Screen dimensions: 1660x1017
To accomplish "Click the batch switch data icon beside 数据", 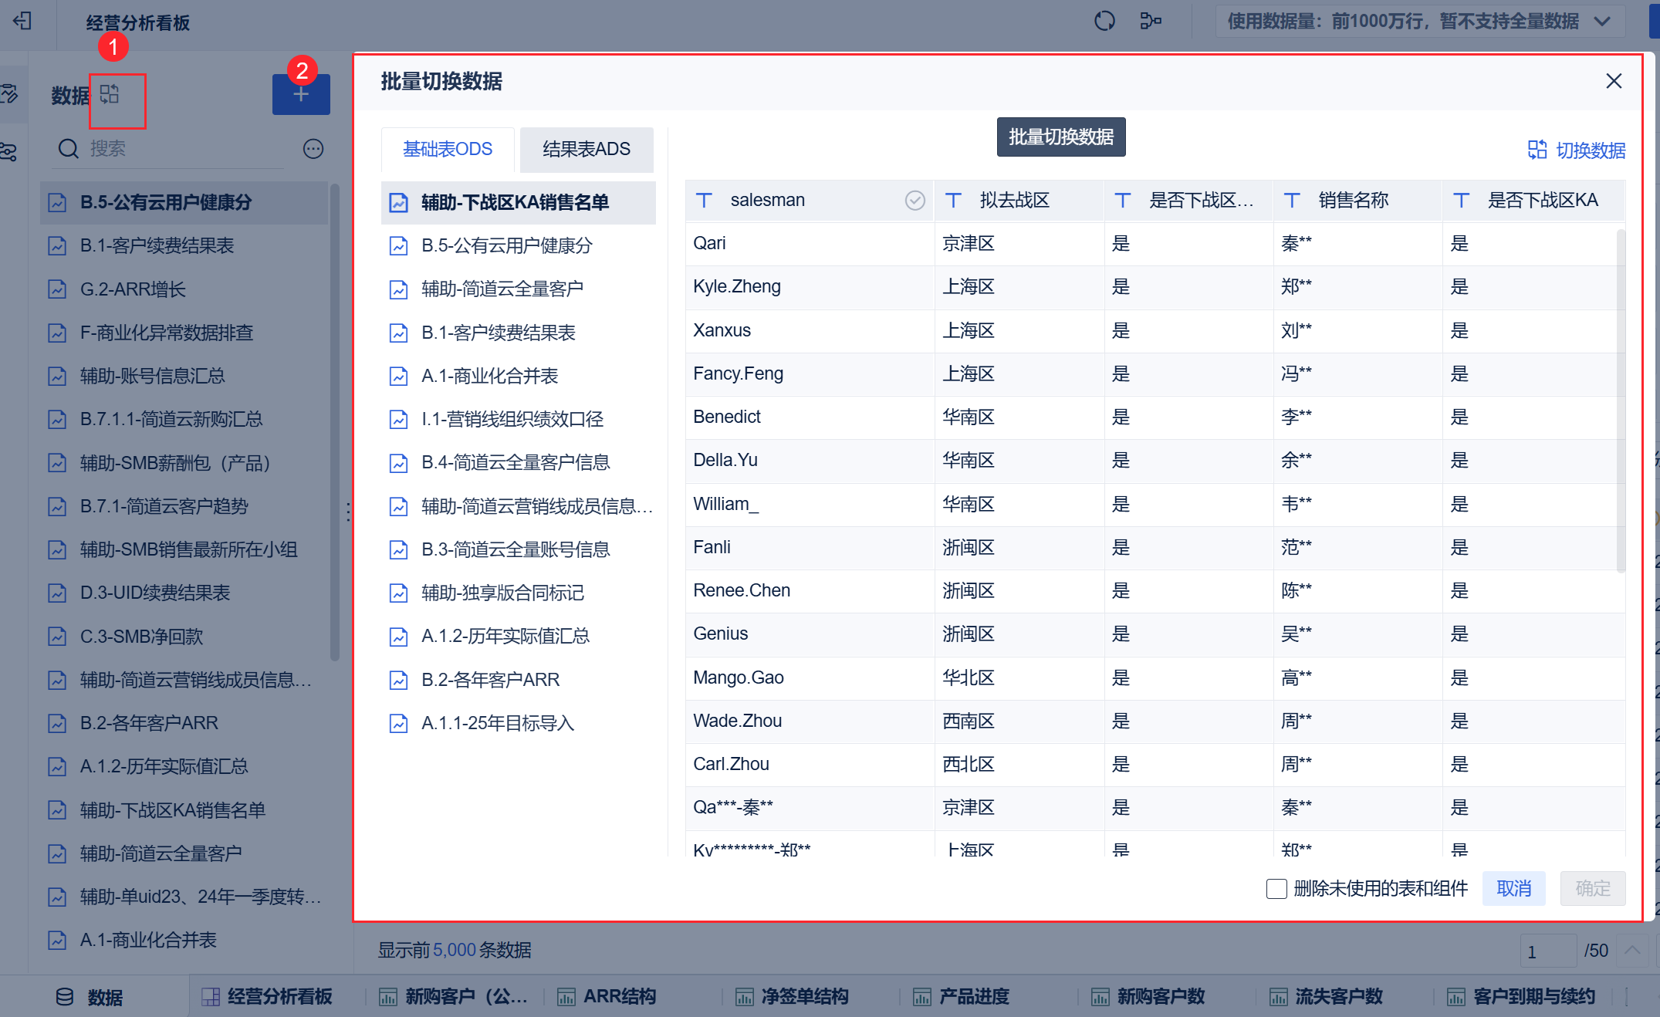I will point(110,94).
